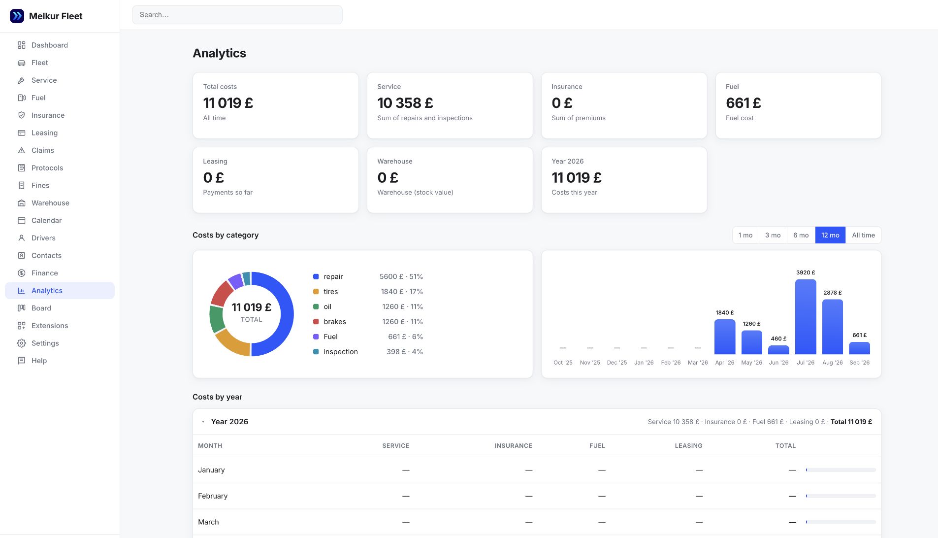Click the Aug '26 bar showing 2878 £
938x538 pixels.
coord(833,327)
